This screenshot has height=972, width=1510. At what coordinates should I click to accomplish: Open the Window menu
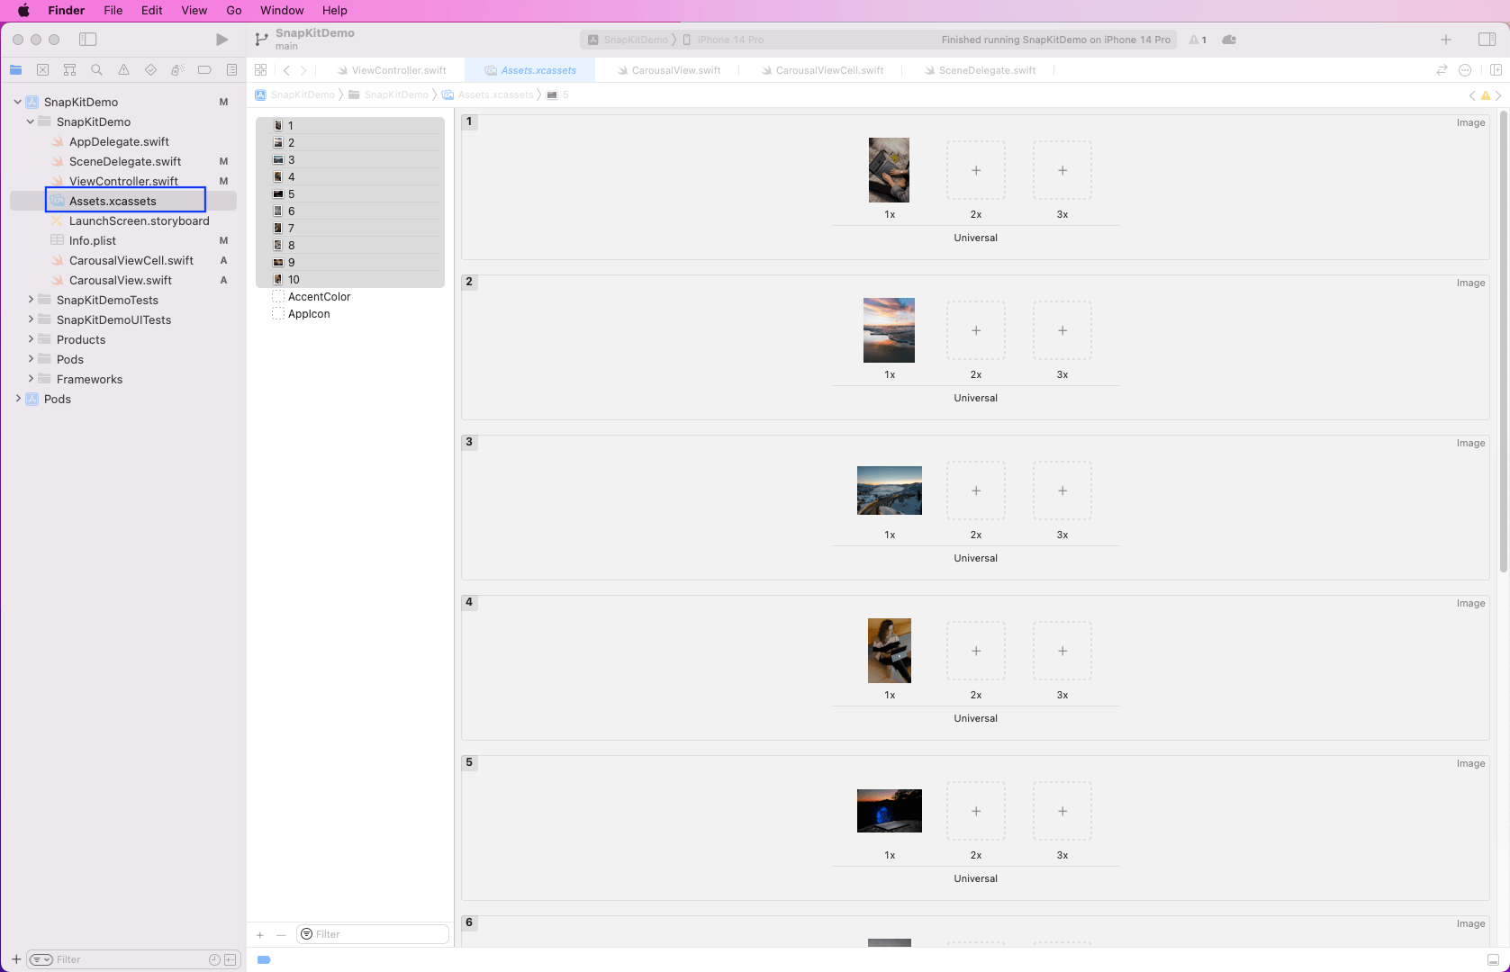(x=282, y=10)
